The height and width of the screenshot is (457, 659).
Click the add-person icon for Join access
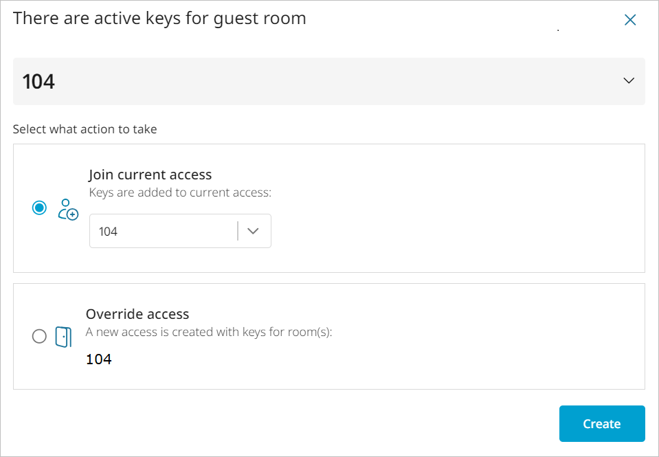coord(67,208)
